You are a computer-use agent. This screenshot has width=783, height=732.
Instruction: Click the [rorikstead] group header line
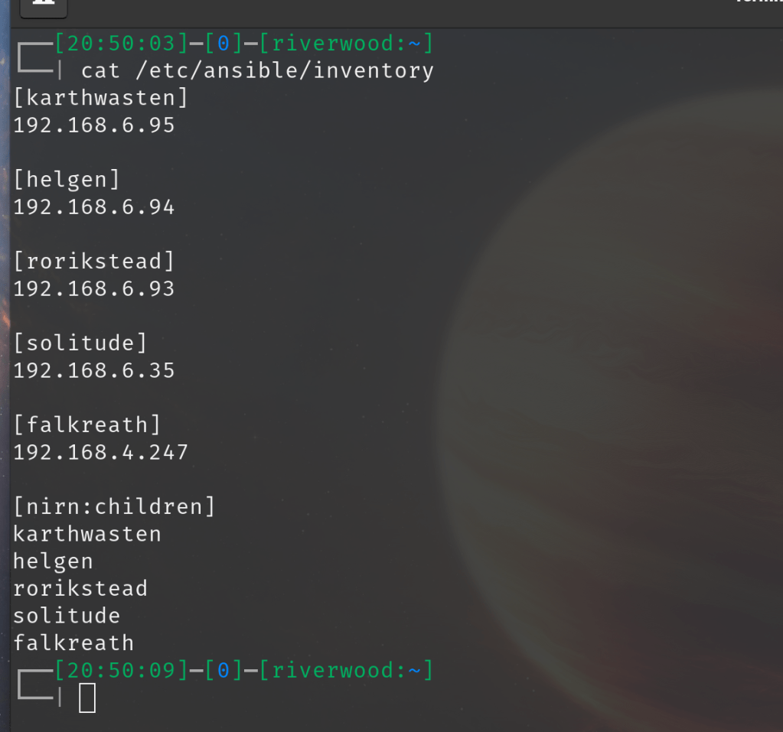(94, 262)
